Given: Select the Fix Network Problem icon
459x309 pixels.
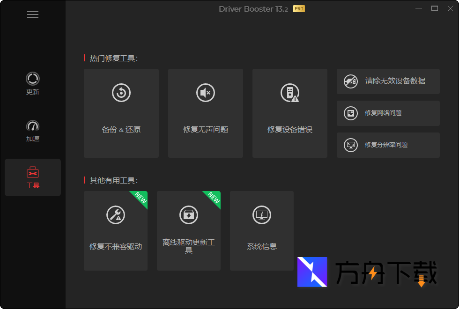Looking at the screenshot, I should 350,113.
